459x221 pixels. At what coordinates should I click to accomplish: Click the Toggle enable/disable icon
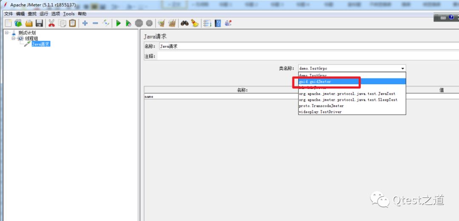106,23
